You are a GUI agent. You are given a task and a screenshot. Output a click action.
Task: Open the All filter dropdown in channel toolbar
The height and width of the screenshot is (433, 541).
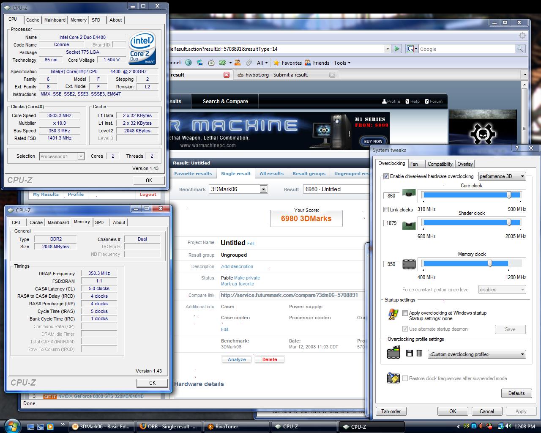(x=262, y=63)
